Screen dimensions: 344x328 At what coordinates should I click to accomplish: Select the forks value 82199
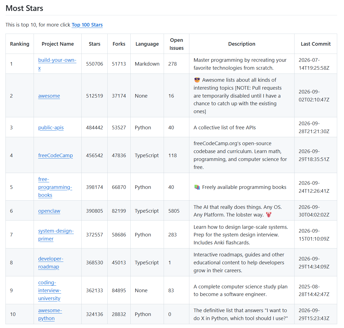point(119,211)
